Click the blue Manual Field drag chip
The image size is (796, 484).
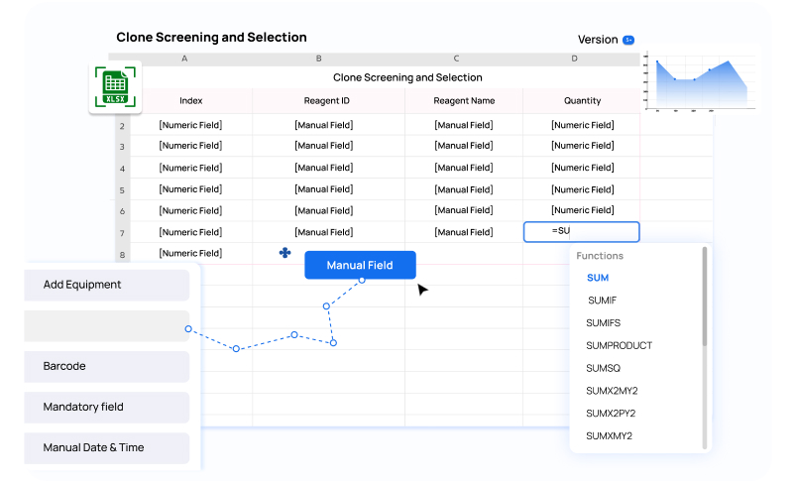[x=360, y=265]
